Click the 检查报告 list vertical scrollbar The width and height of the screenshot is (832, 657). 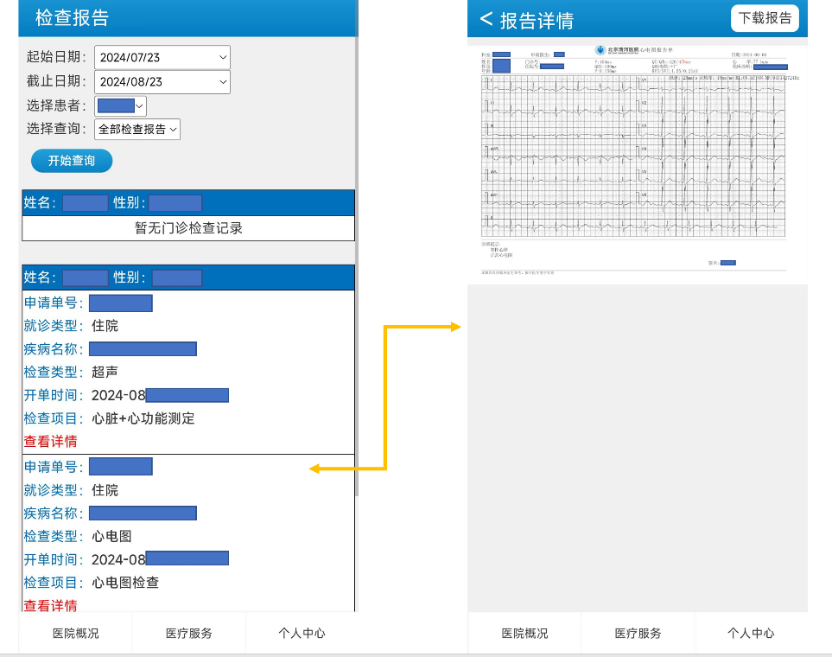[x=358, y=259]
